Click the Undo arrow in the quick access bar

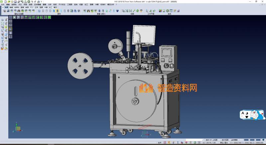click(32, 2)
